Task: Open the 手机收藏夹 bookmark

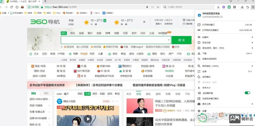Action: (17, 13)
